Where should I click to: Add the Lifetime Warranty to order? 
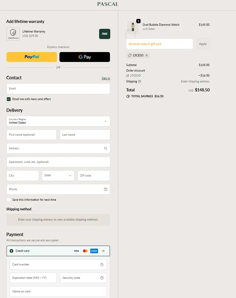tap(104, 34)
